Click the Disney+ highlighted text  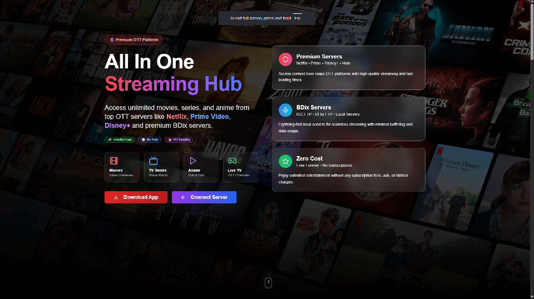click(117, 126)
